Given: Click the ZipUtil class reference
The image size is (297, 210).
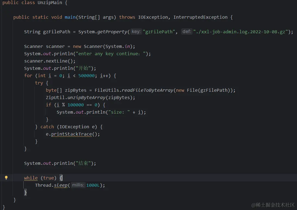Looking at the screenshot, I should 55,97.
